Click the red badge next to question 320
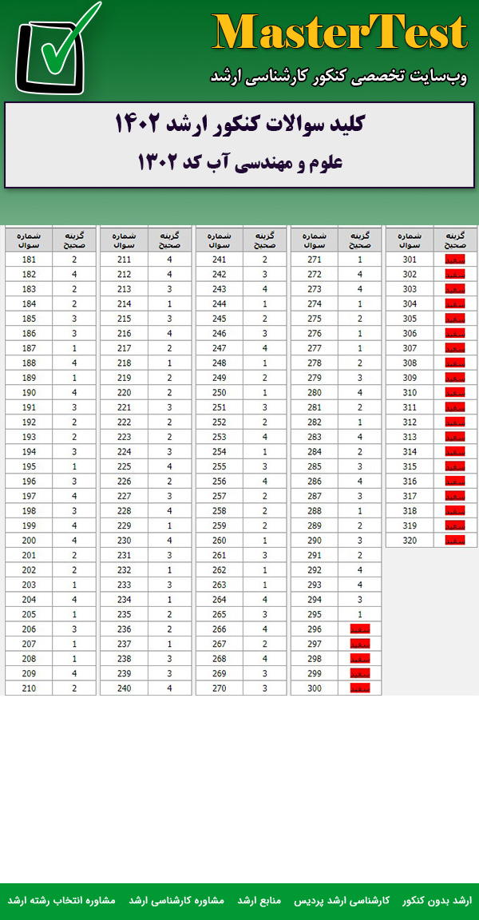 (454, 541)
